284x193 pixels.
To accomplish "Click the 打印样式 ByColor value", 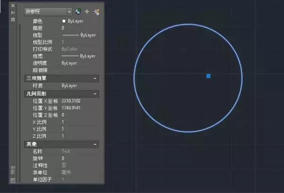I will point(70,49).
